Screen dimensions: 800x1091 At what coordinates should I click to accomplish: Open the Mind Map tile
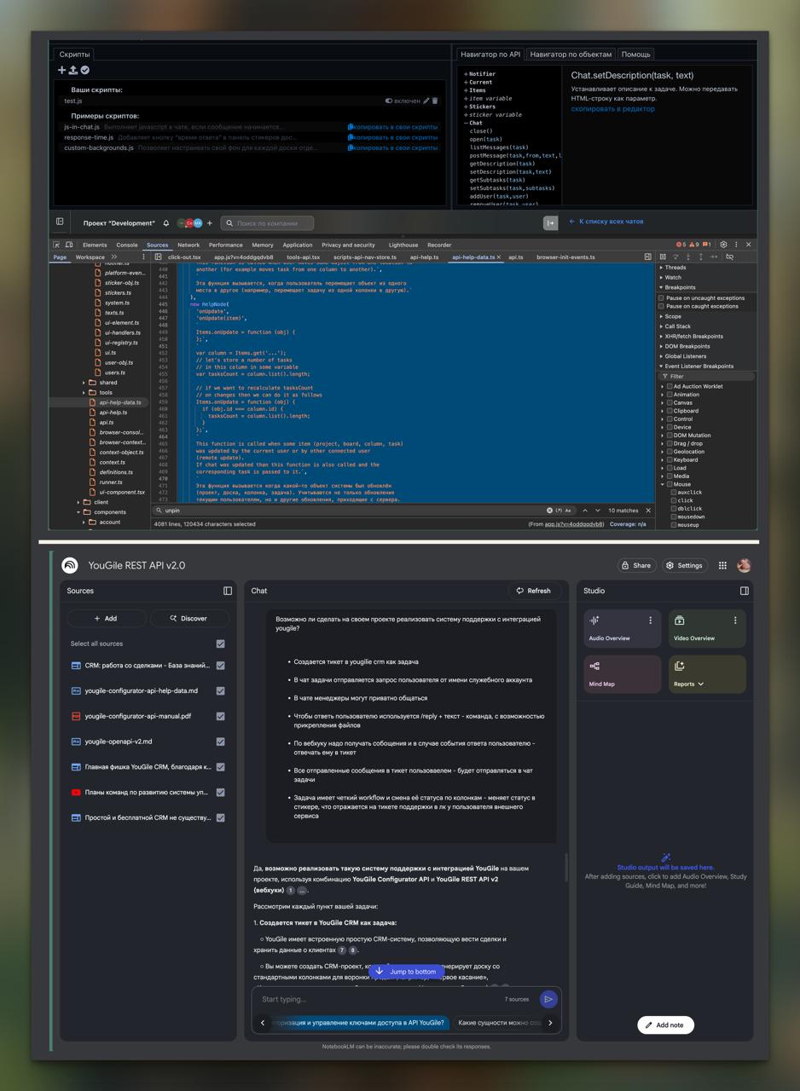click(623, 674)
